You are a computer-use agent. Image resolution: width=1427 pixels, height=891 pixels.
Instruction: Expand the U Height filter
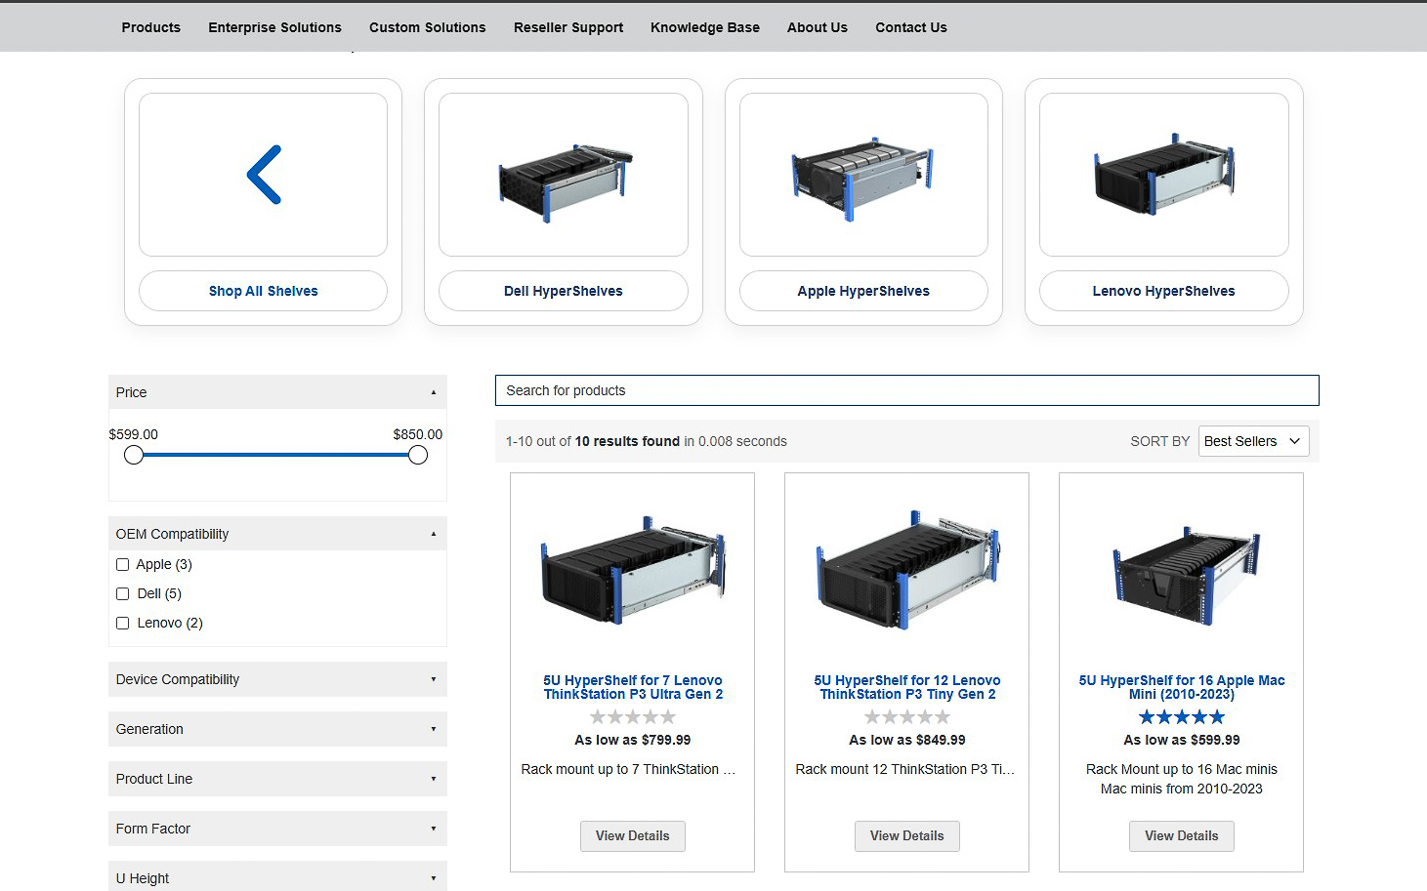coord(277,876)
